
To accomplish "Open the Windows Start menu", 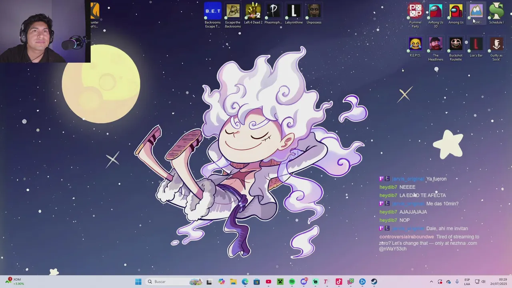I will [138, 282].
